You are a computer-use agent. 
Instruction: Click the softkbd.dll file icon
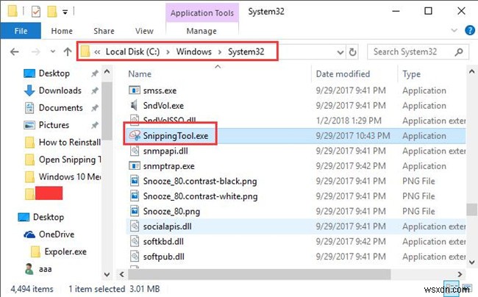135,241
